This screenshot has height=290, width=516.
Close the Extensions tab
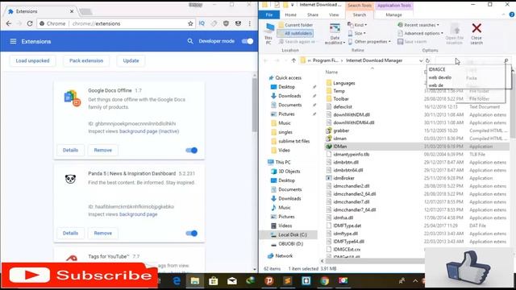click(72, 11)
